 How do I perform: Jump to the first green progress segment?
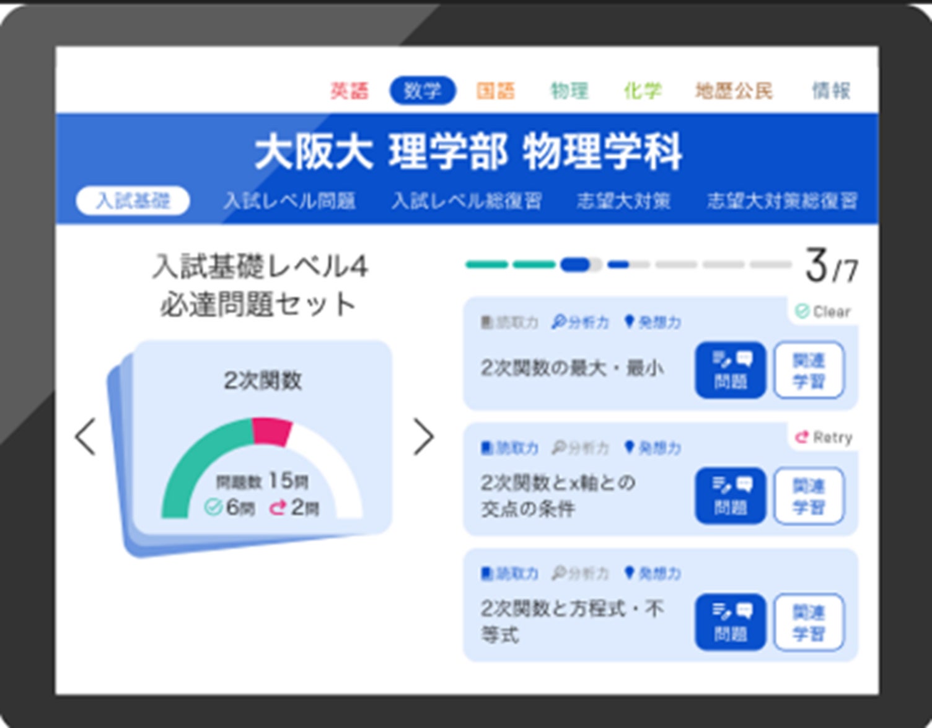486,265
